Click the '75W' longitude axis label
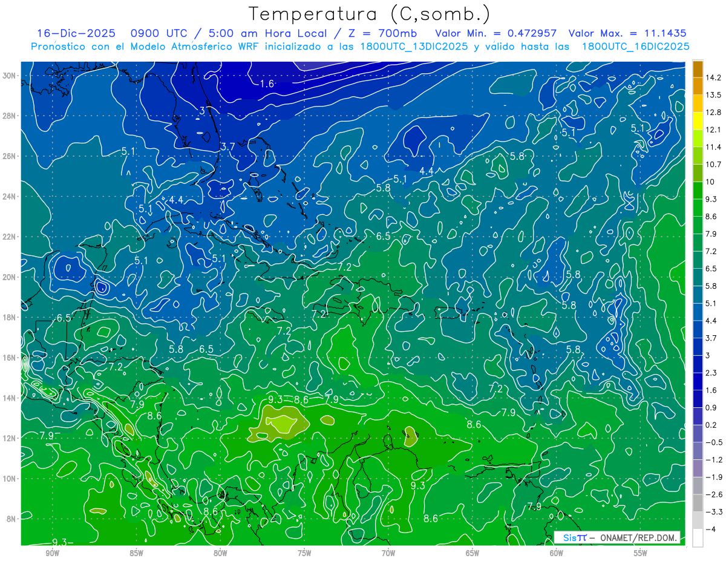Screen dimensions: 726x561 (x=304, y=553)
